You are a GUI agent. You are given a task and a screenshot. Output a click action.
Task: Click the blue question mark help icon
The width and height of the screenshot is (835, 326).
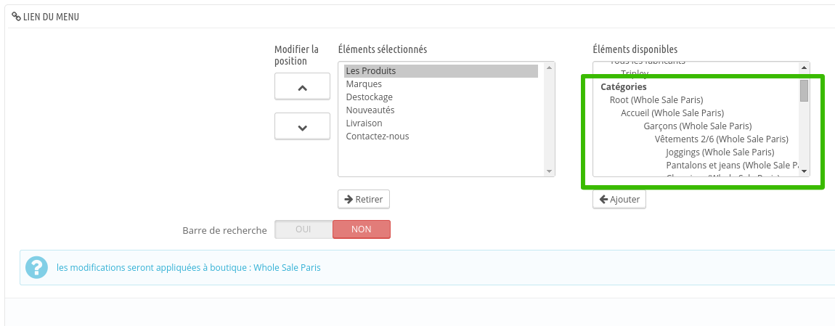pyautogui.click(x=37, y=267)
